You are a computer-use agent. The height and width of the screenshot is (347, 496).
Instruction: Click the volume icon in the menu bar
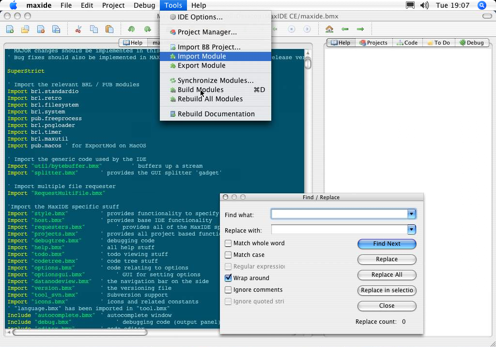click(424, 5)
